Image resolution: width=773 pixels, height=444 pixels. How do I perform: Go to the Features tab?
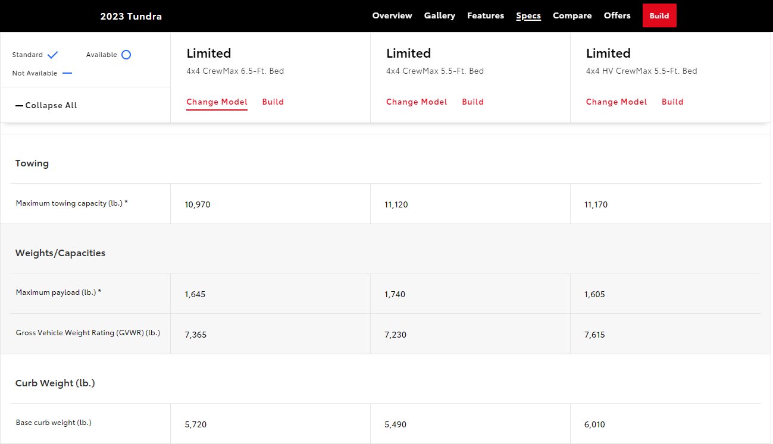[486, 16]
